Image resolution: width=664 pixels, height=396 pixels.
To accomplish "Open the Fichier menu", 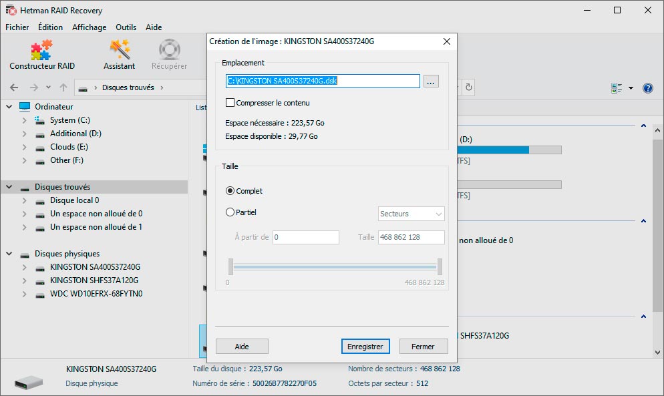I will pos(17,27).
